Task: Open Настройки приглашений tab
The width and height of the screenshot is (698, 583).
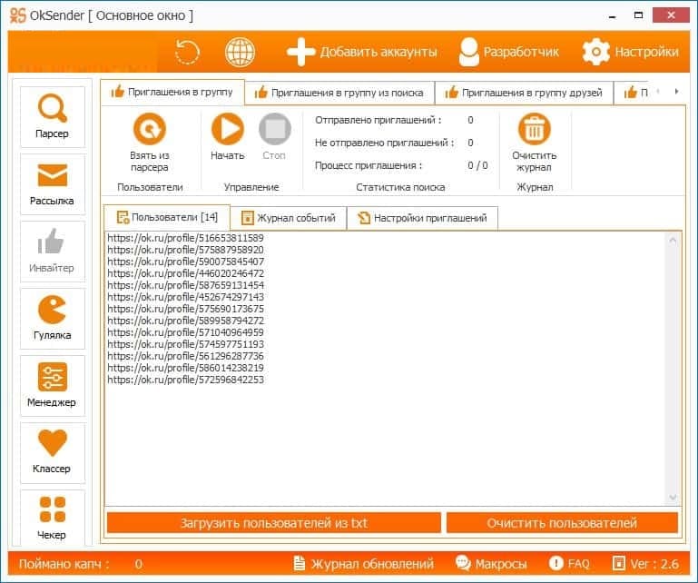Action: click(422, 218)
